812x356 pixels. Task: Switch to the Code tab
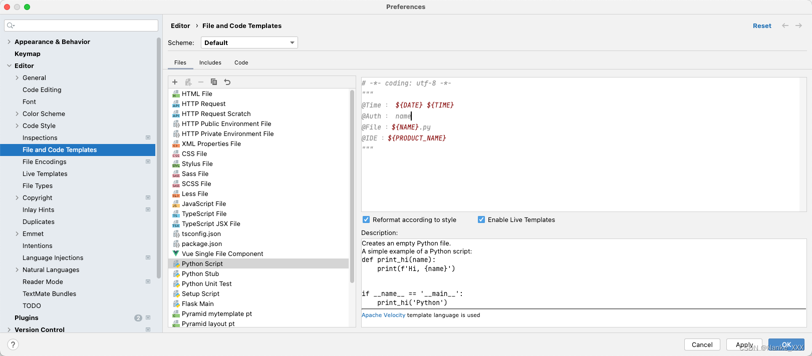pyautogui.click(x=241, y=62)
